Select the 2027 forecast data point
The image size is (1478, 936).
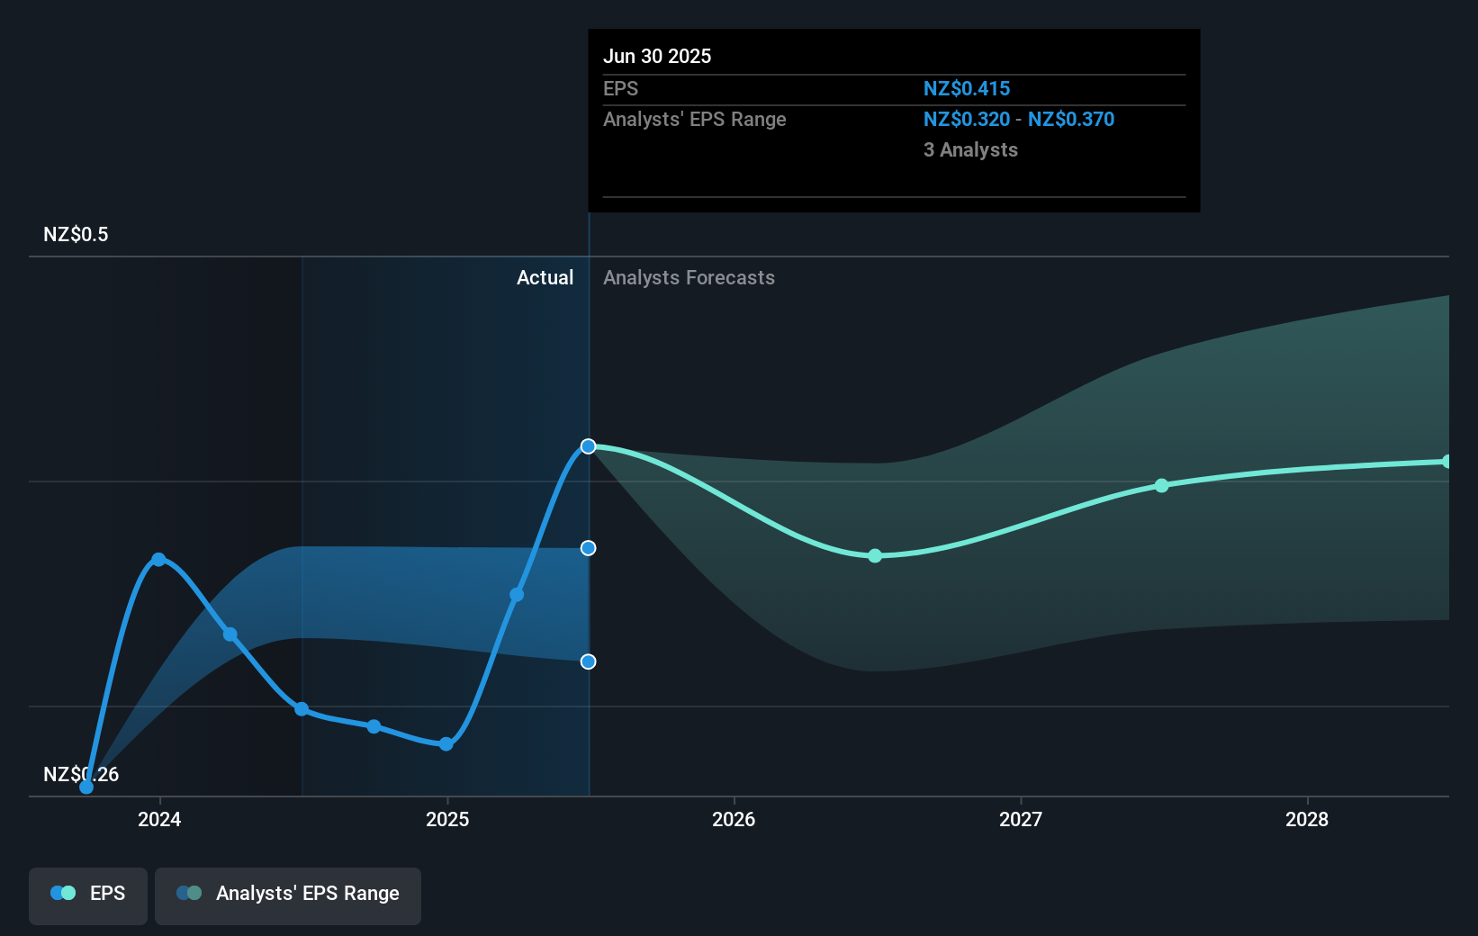click(1161, 485)
